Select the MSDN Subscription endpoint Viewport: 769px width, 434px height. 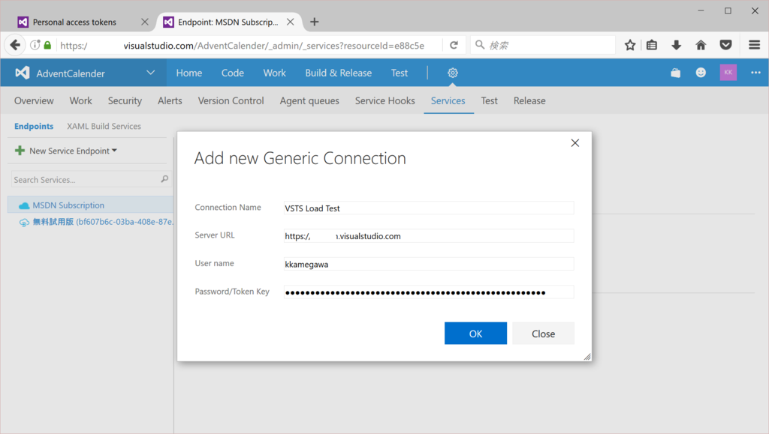[x=68, y=205]
